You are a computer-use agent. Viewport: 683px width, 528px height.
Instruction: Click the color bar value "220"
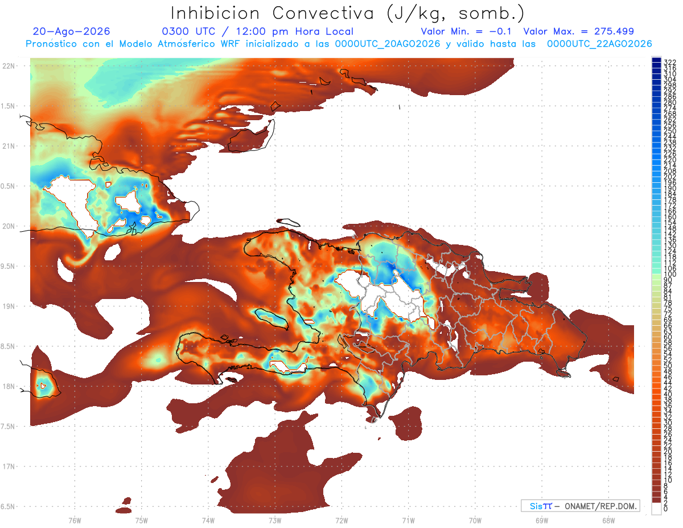coord(670,159)
